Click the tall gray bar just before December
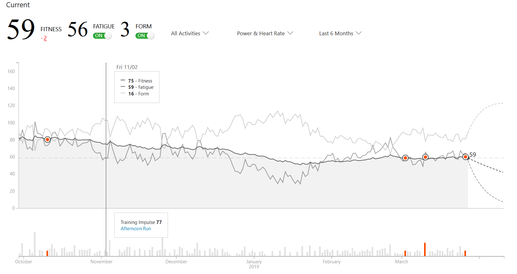The height and width of the screenshot is (274, 517). (x=163, y=247)
